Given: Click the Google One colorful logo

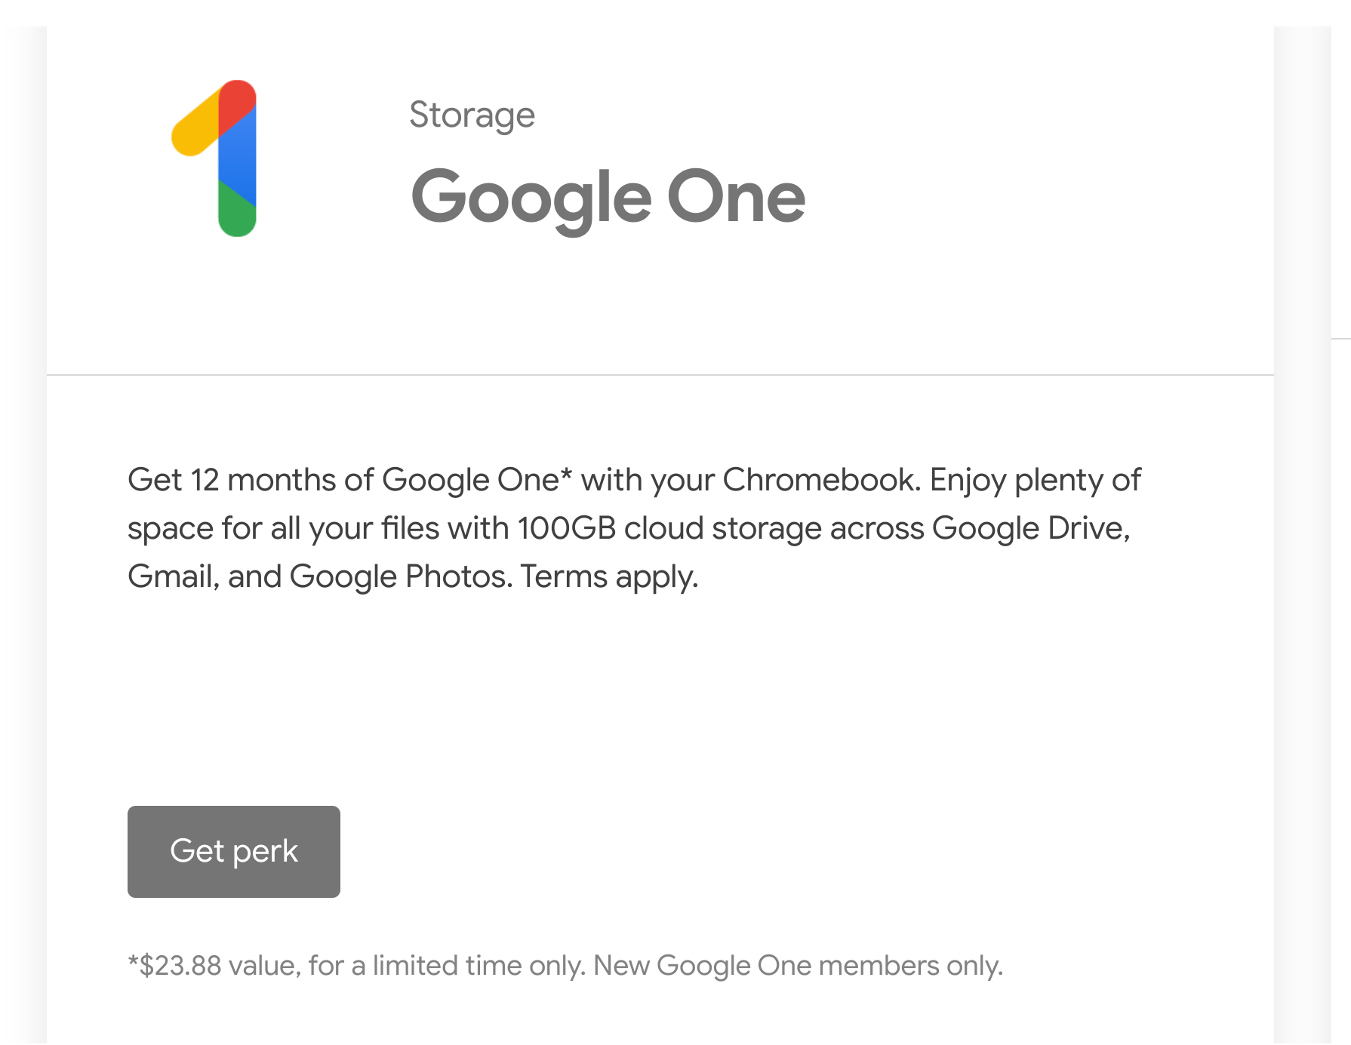Looking at the screenshot, I should point(214,158).
